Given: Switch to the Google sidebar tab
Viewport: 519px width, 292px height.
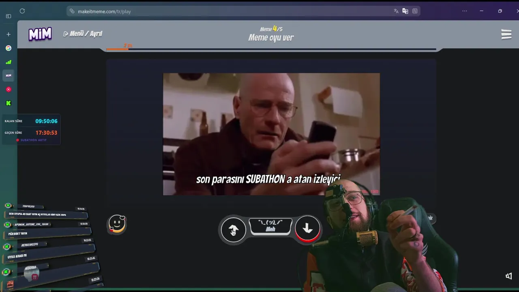Looking at the screenshot, I should point(9,48).
